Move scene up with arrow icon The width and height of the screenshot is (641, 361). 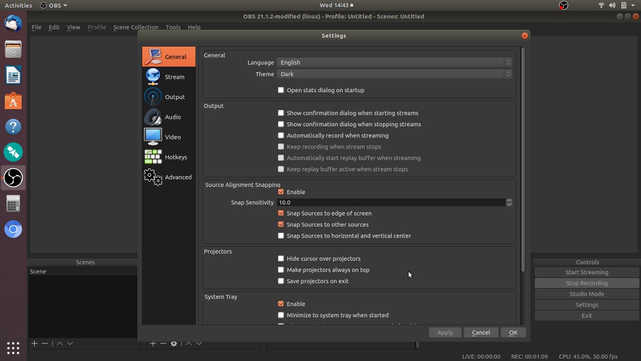[x=60, y=343]
